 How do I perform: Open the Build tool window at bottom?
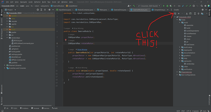pyautogui.click(x=55, y=108)
